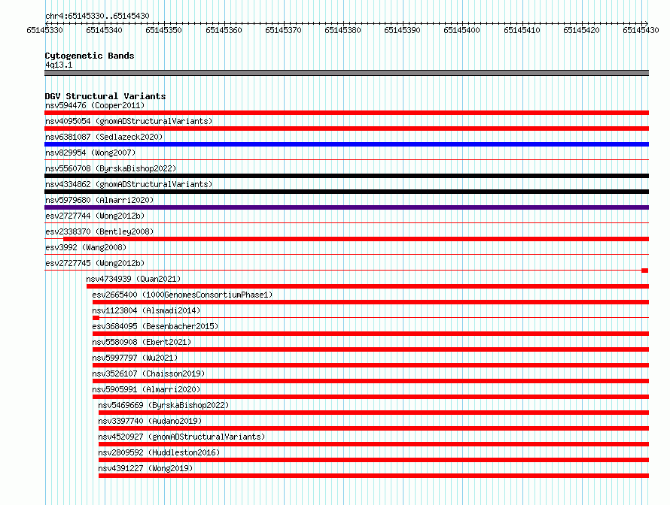Image resolution: width=670 pixels, height=505 pixels.
Task: Select nsv4334862 gnomADStructuralVariants label
Action: pos(129,184)
